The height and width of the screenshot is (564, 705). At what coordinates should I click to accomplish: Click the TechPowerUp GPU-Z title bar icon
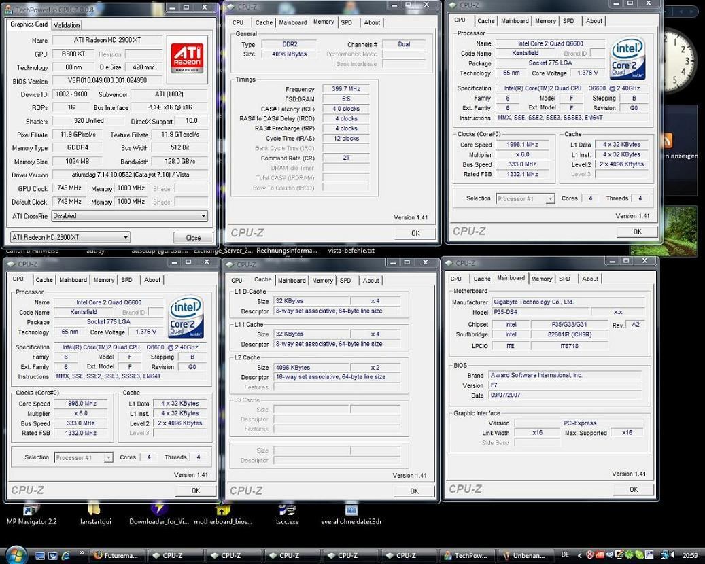[10, 9]
